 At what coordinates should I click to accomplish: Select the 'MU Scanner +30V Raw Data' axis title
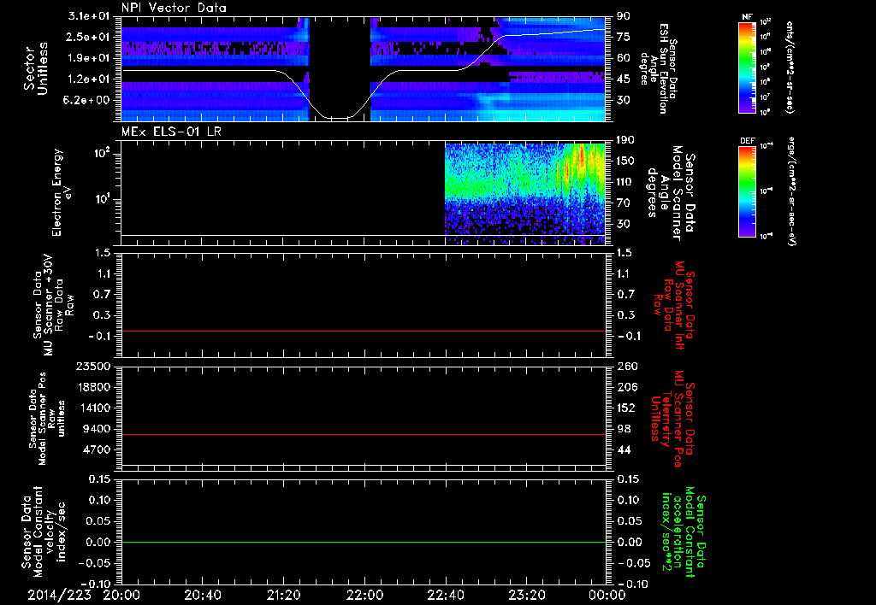[x=52, y=305]
